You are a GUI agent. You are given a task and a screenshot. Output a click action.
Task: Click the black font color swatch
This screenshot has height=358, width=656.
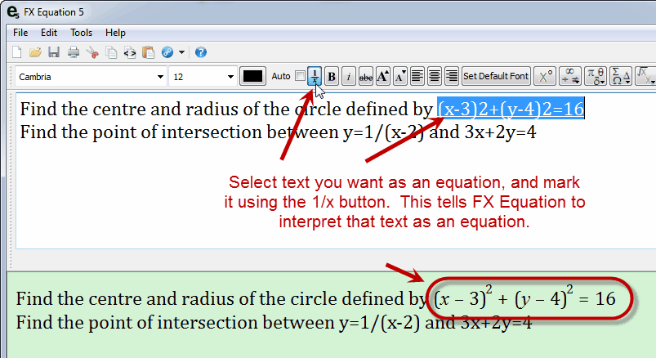click(252, 76)
